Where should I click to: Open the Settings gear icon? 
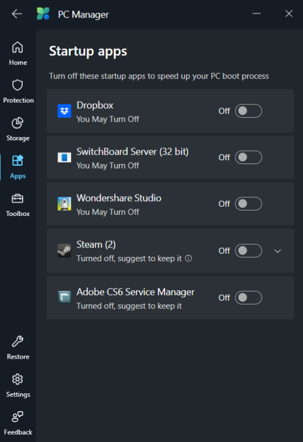click(x=18, y=379)
